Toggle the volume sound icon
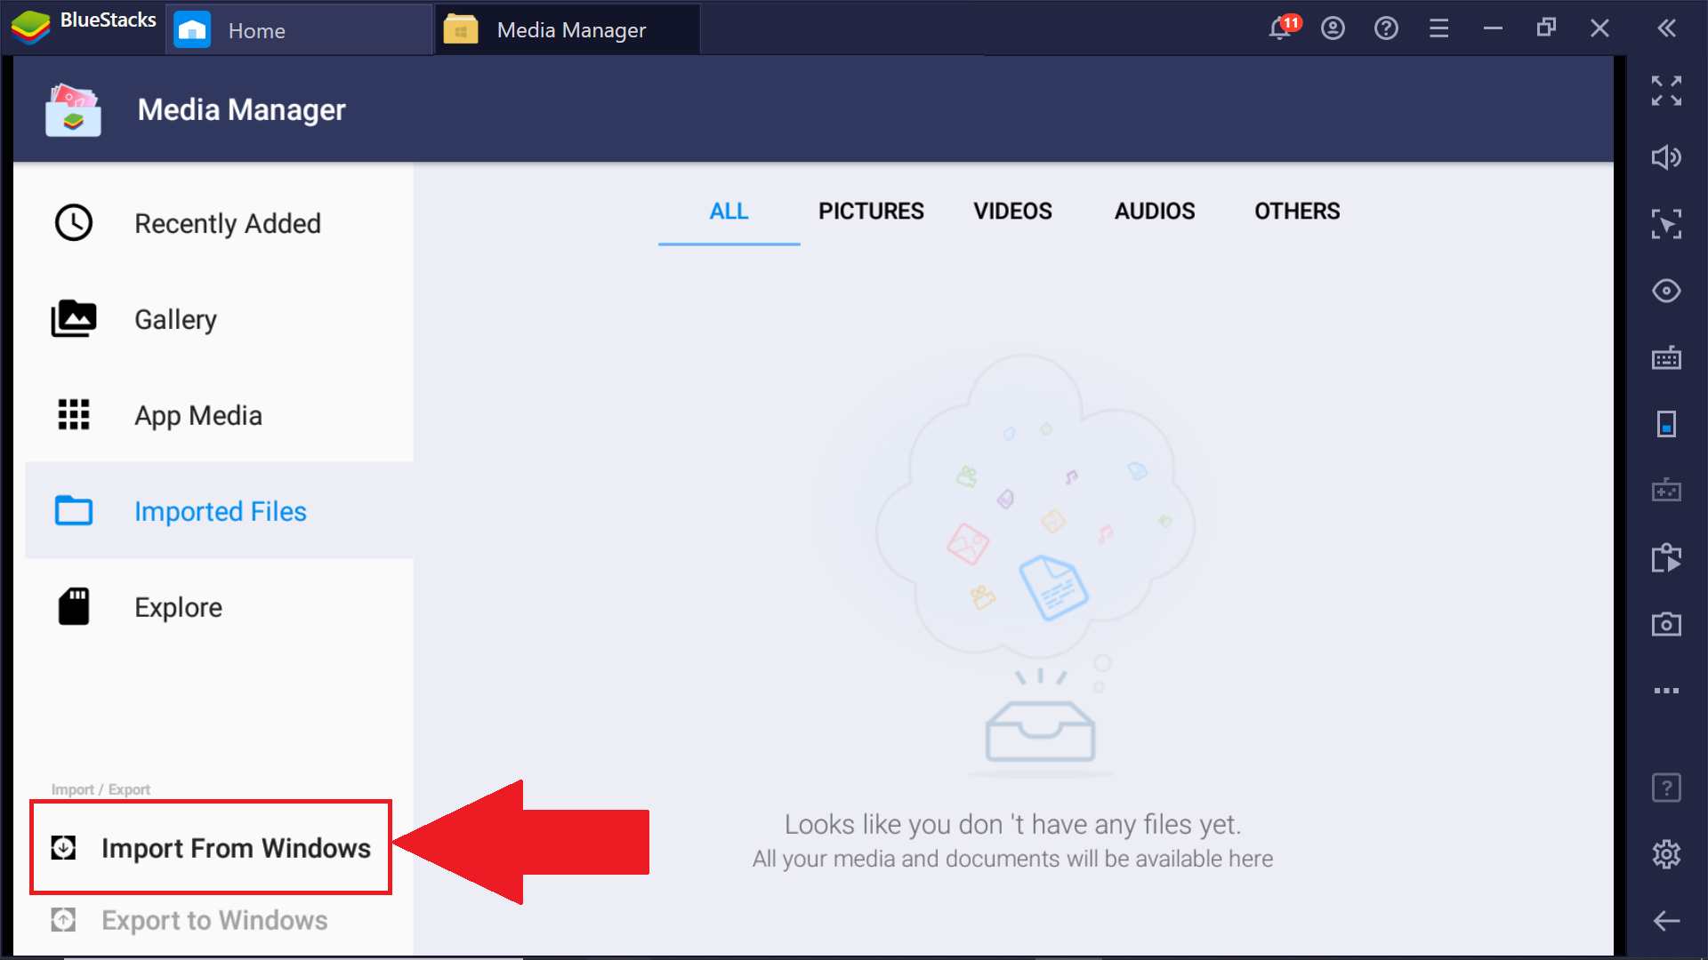The height and width of the screenshot is (960, 1708). click(1668, 157)
